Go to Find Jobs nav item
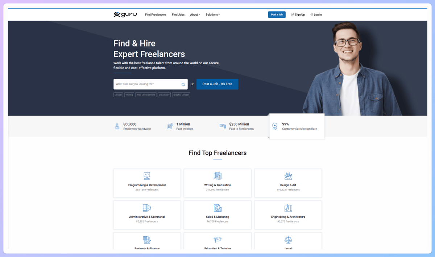Image resolution: width=435 pixels, height=257 pixels. (x=178, y=15)
